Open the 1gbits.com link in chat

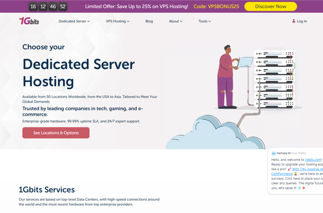coord(313,159)
